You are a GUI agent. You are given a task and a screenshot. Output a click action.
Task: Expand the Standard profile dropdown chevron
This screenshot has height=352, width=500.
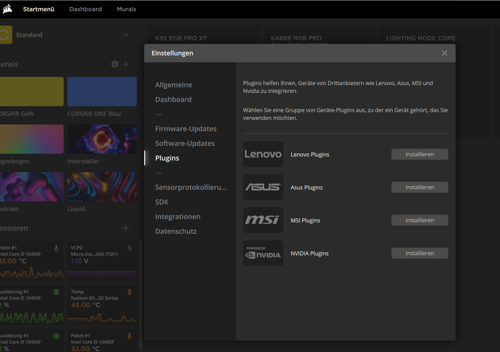point(126,35)
